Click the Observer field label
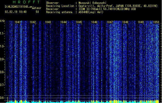This screenshot has width=162, height=103. point(52,3)
